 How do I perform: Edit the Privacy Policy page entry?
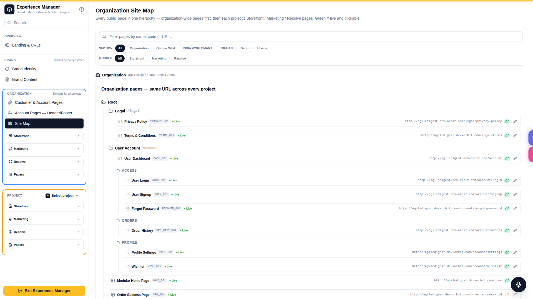515,122
